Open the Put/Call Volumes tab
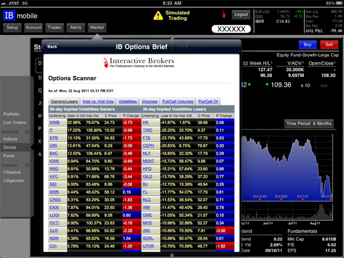The height and width of the screenshot is (258, 344). 178,101
